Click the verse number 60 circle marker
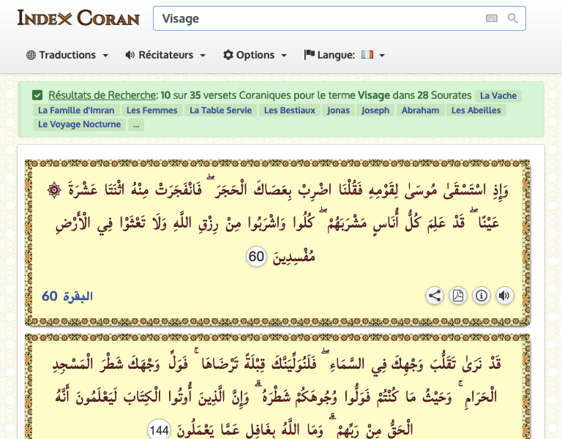Screen dimensions: 562x439 256,257
